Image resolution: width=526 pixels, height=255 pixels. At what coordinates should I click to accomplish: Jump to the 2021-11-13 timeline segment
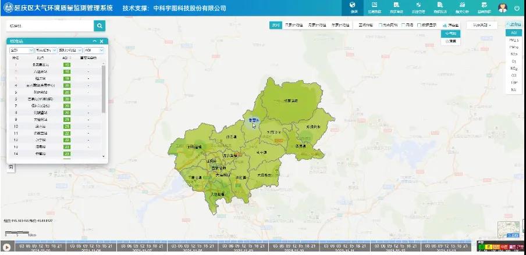(x=446, y=247)
